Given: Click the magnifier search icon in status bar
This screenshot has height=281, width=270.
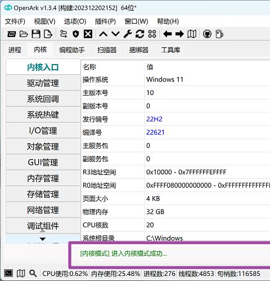Looking at the screenshot, I should (33, 274).
